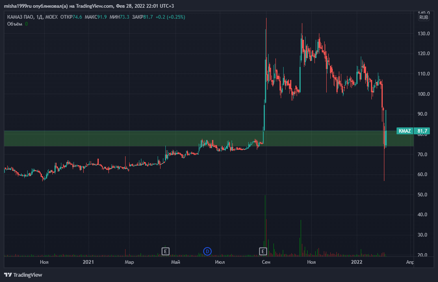The height and width of the screenshot is (282, 438).
Task: Click the blue D dividend marker
Action: click(x=207, y=251)
